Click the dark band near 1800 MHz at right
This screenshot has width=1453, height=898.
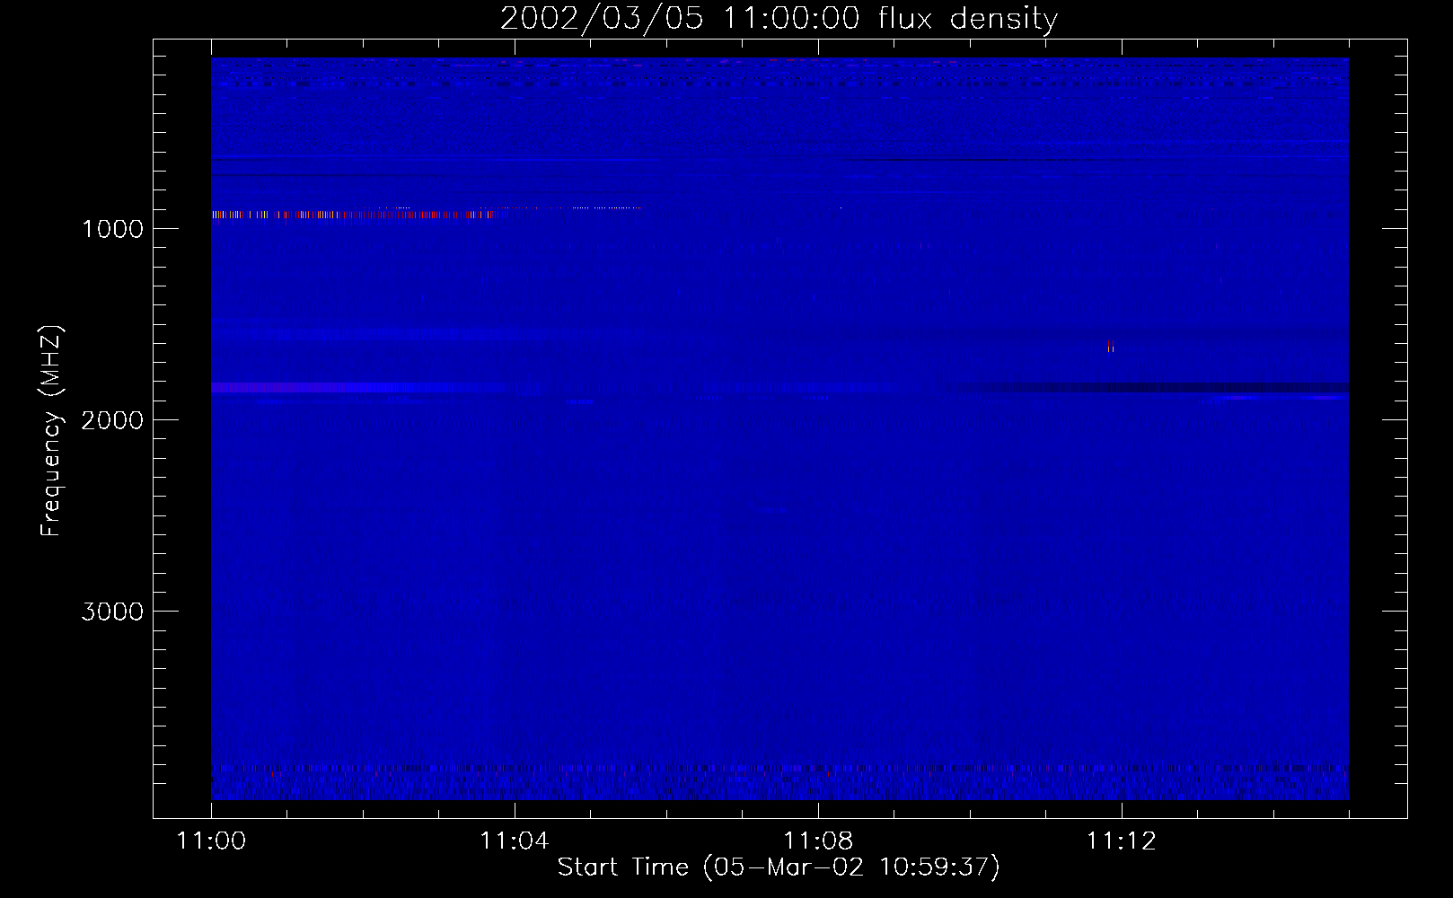(1167, 387)
